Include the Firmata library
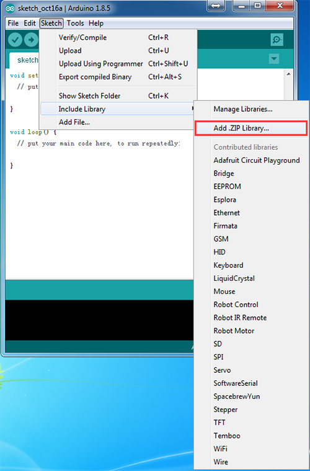The image size is (310, 471). [251, 226]
